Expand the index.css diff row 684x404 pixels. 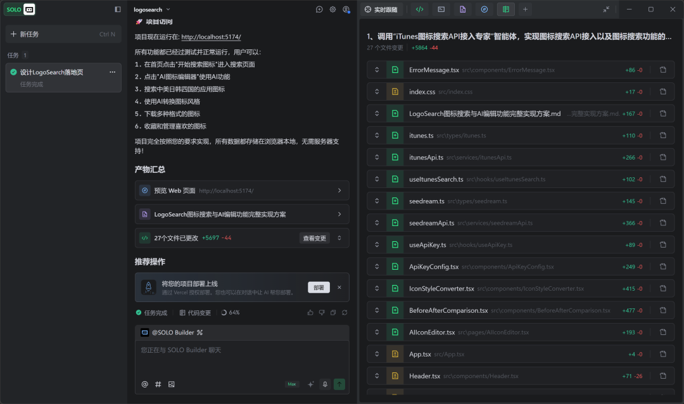[377, 91]
